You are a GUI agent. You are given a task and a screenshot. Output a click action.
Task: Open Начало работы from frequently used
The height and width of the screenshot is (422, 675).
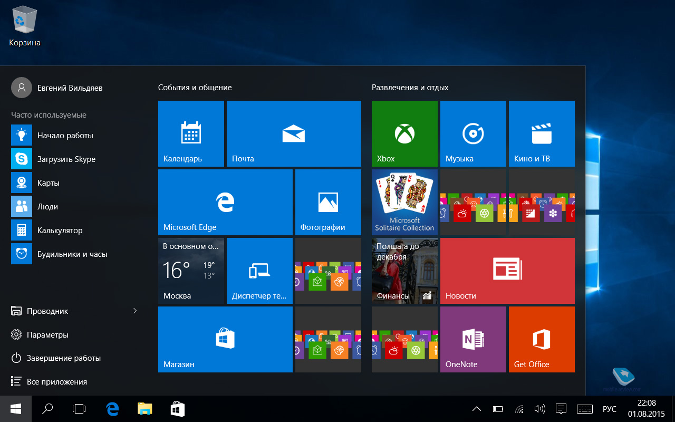pyautogui.click(x=74, y=136)
